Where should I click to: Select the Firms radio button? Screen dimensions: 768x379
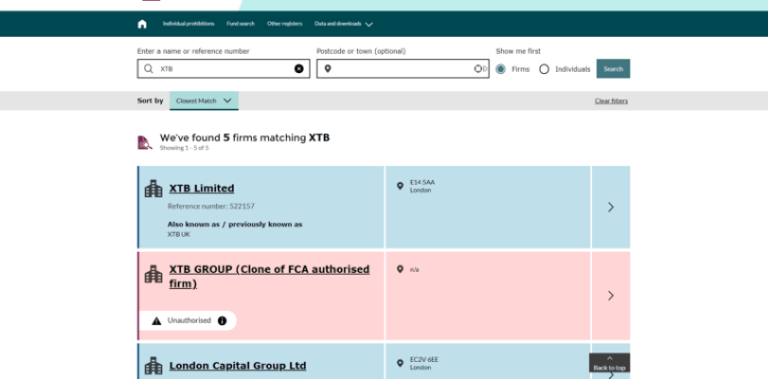[501, 69]
